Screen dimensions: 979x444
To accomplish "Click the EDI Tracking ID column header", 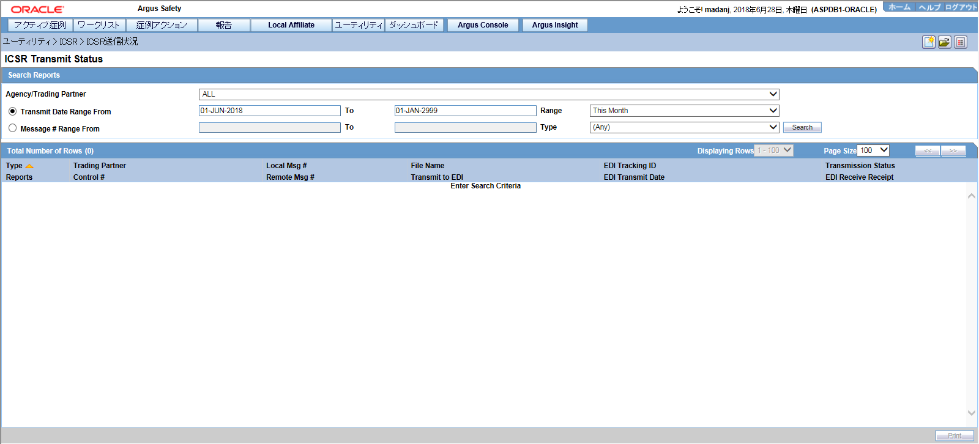I will [x=630, y=166].
